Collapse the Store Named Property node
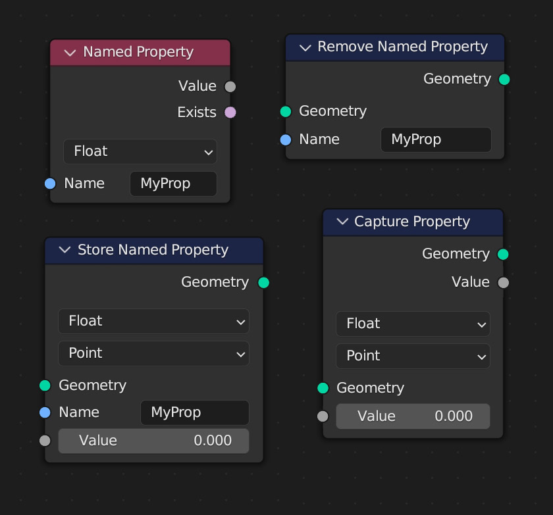This screenshot has width=553, height=515. point(65,250)
